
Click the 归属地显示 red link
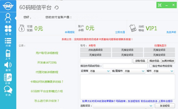click(x=160, y=46)
